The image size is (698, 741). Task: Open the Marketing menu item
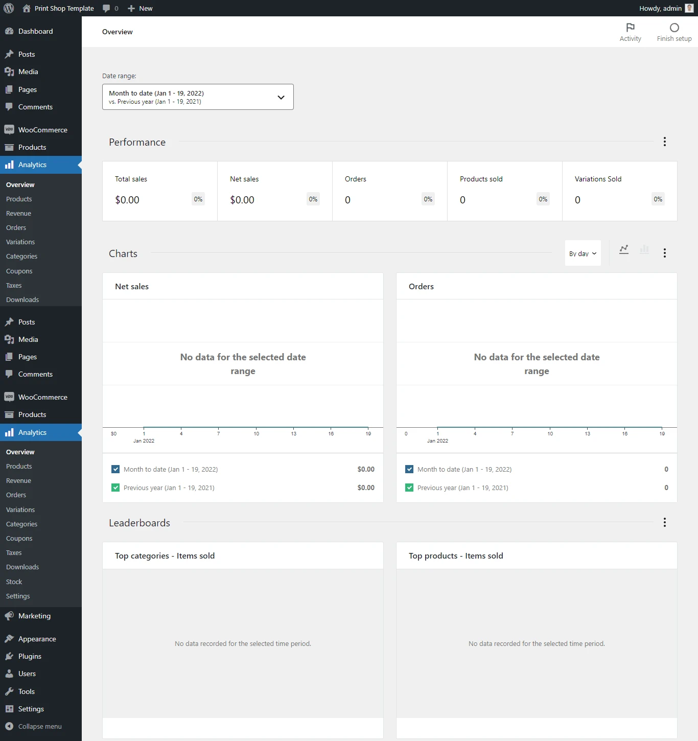(41, 616)
